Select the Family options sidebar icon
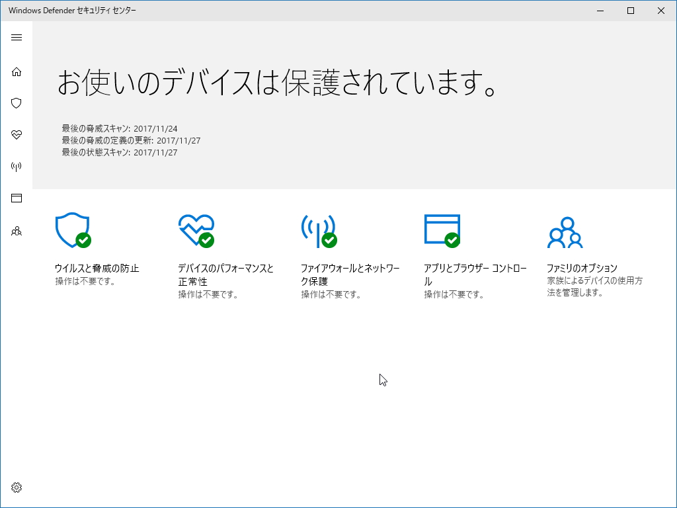Screen dimensions: 677x508 click(17, 231)
